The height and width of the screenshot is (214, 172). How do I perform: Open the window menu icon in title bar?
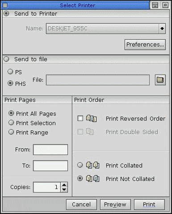(x=5, y=5)
